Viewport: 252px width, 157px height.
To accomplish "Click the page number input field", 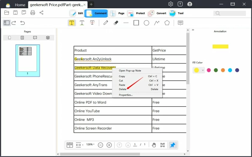I will tap(135, 145).
